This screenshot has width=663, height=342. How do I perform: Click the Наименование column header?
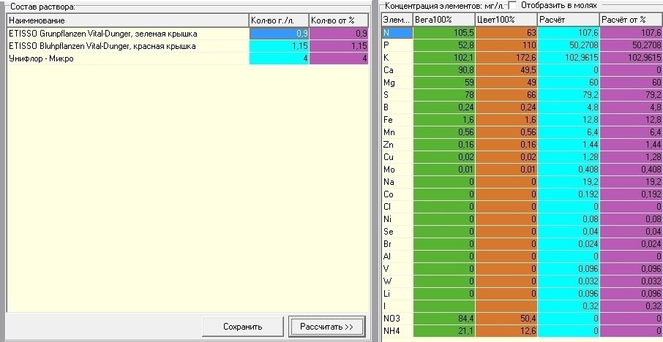(x=127, y=20)
